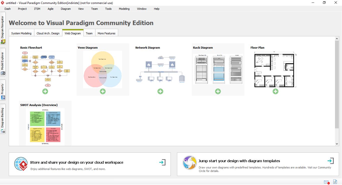Add a new Basic Flowchart with the plus icon
The width and height of the screenshot is (342, 185).
[x=45, y=91]
